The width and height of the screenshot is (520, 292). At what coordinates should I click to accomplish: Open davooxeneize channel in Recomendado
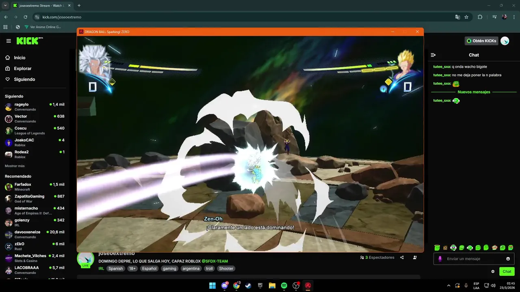[x=35, y=234]
